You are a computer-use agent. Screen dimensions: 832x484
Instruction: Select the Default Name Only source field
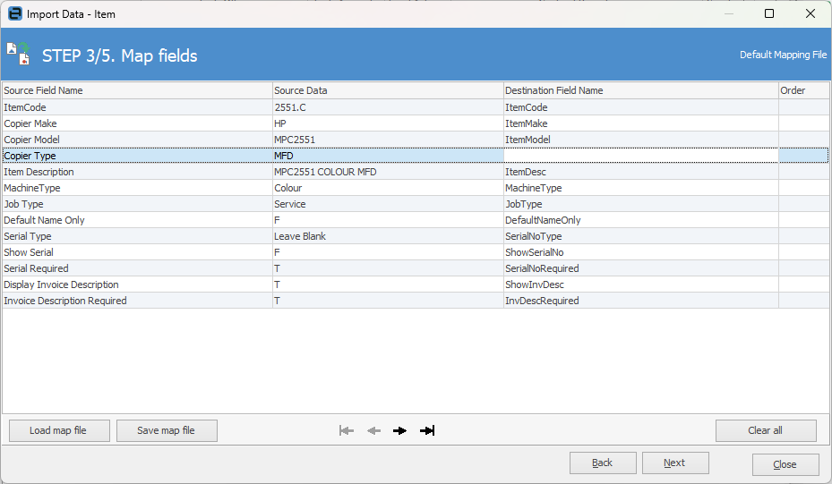coord(137,221)
